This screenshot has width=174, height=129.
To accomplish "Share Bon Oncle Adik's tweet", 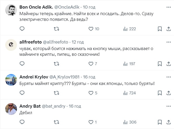I will coord(169,29).
